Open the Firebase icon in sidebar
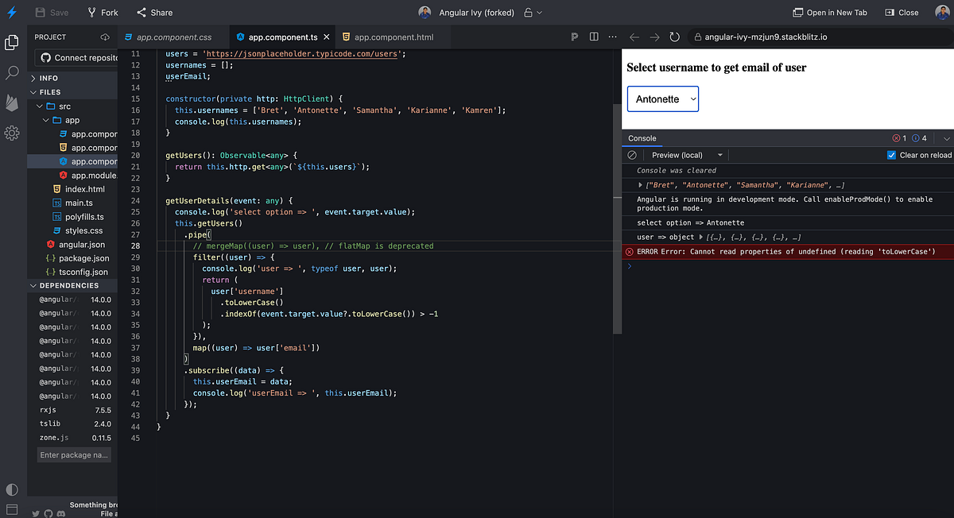The width and height of the screenshot is (954, 518). [12, 102]
